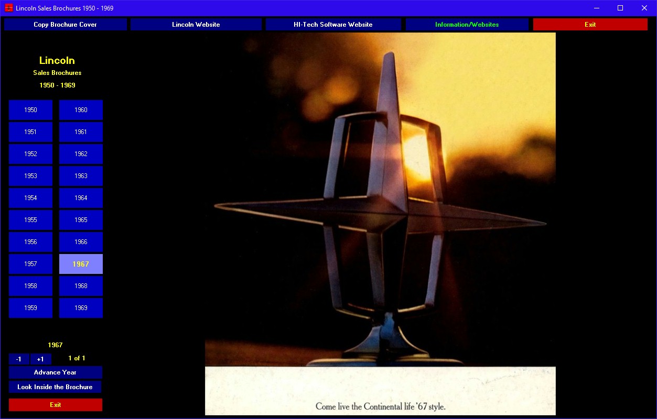657x419 pixels.
Task: Select the 1959 brochure year
Action: [x=30, y=308]
